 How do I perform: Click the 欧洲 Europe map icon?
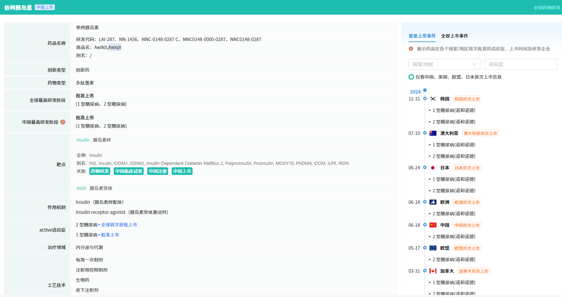[x=433, y=202]
